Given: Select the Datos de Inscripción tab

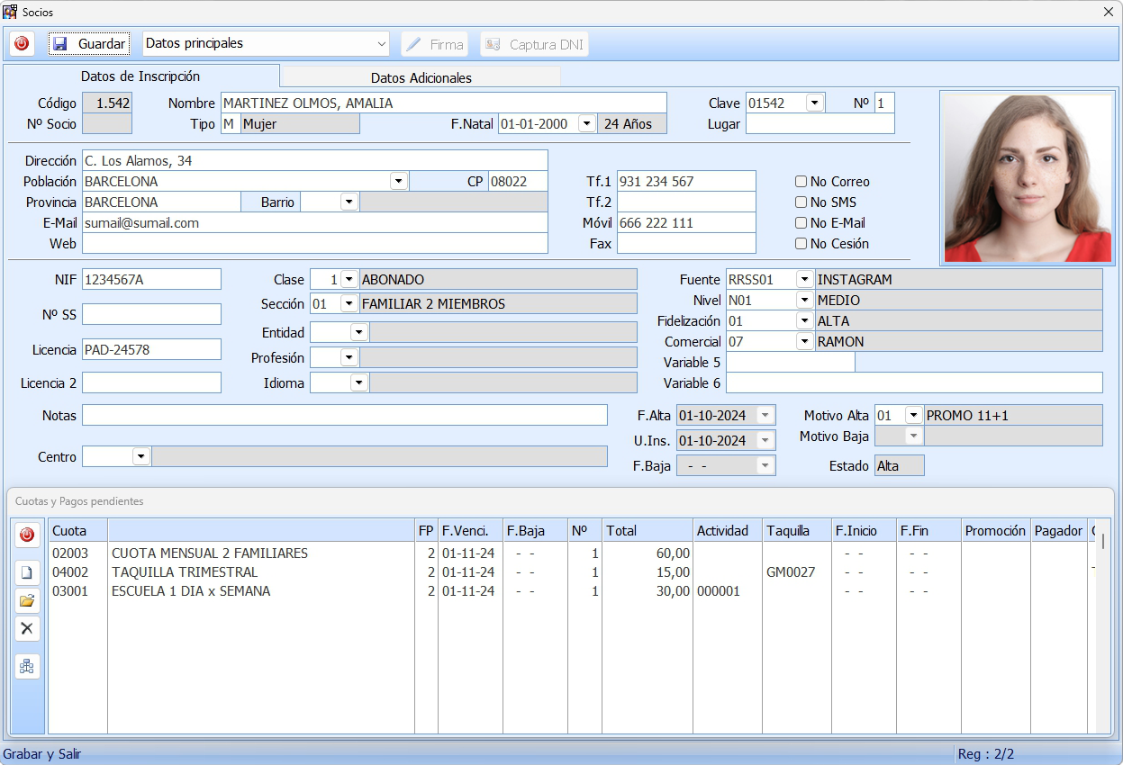Looking at the screenshot, I should pyautogui.click(x=140, y=76).
